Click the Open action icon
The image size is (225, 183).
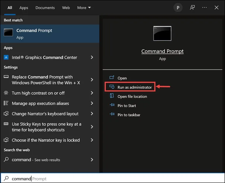(x=112, y=77)
